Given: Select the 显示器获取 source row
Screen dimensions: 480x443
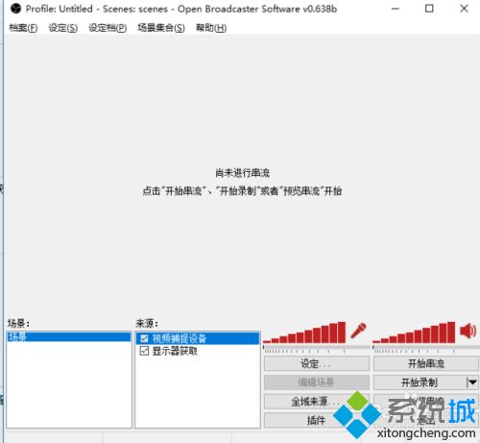Looking at the screenshot, I should pos(198,351).
